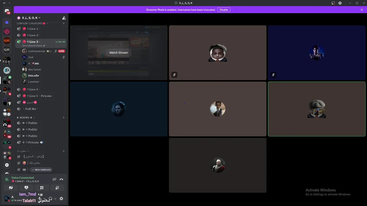Screen dimensions: 367x206
Task: Open User Settings gear
Action: tap(61, 199)
